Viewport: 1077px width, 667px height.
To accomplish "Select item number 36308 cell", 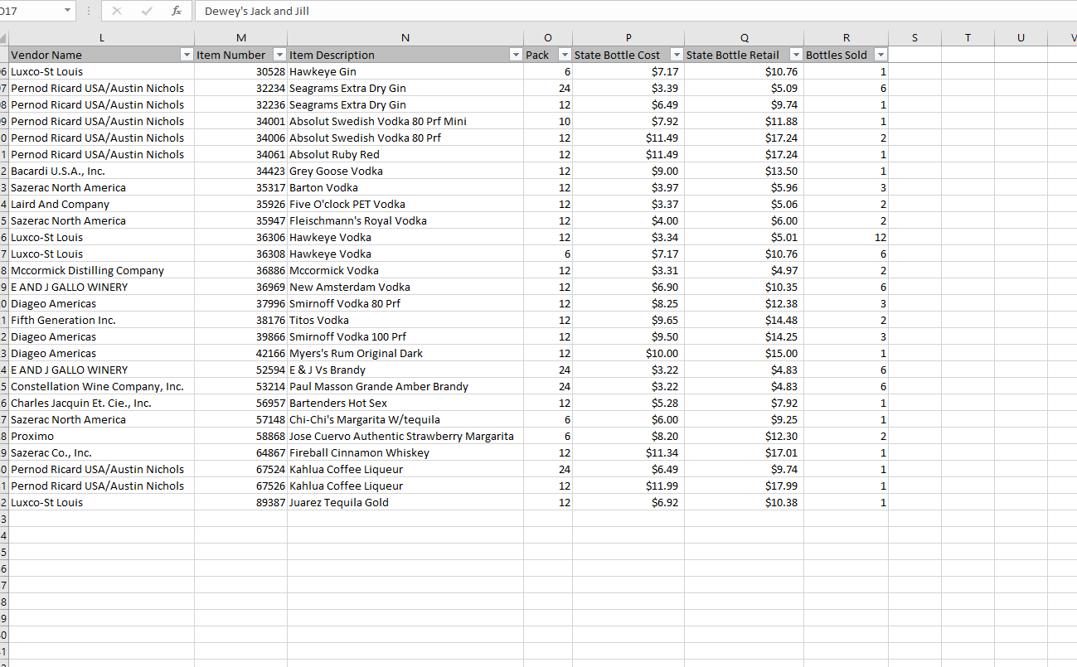I will pos(241,254).
